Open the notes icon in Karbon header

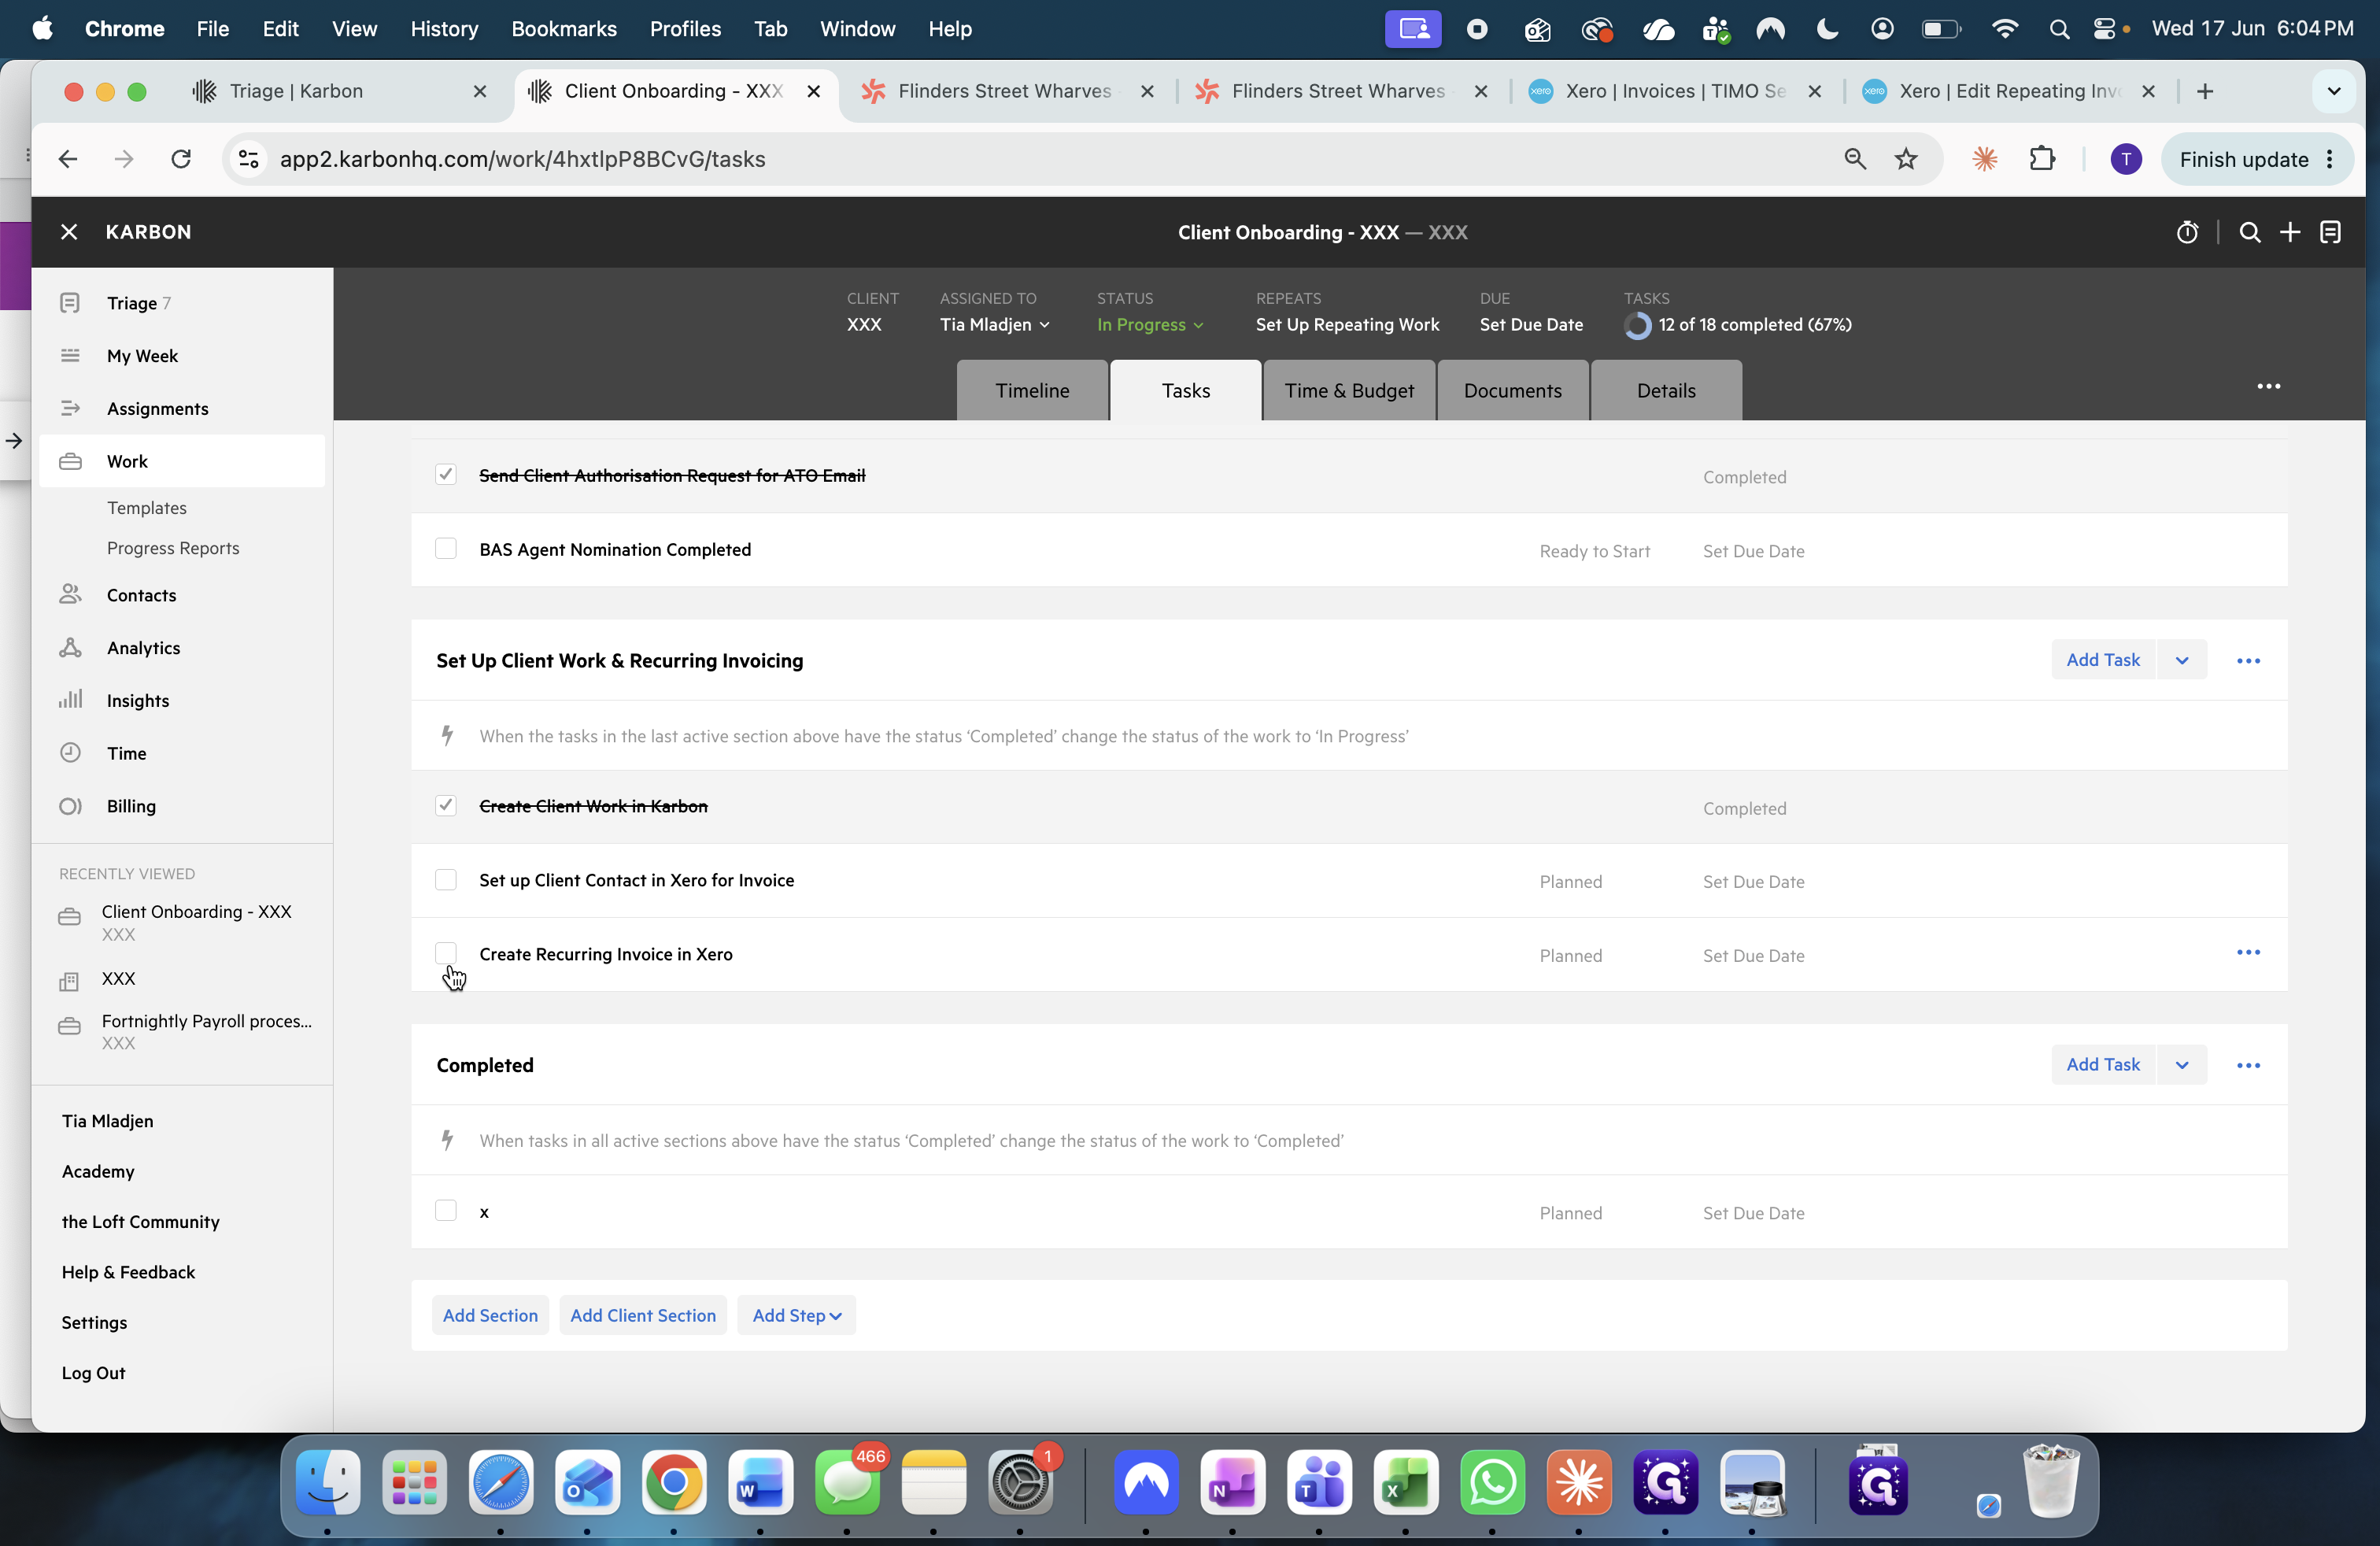[x=2330, y=232]
